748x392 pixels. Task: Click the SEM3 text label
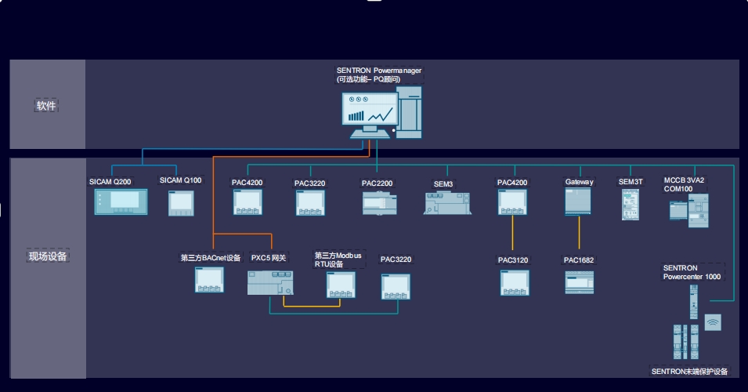[443, 183]
